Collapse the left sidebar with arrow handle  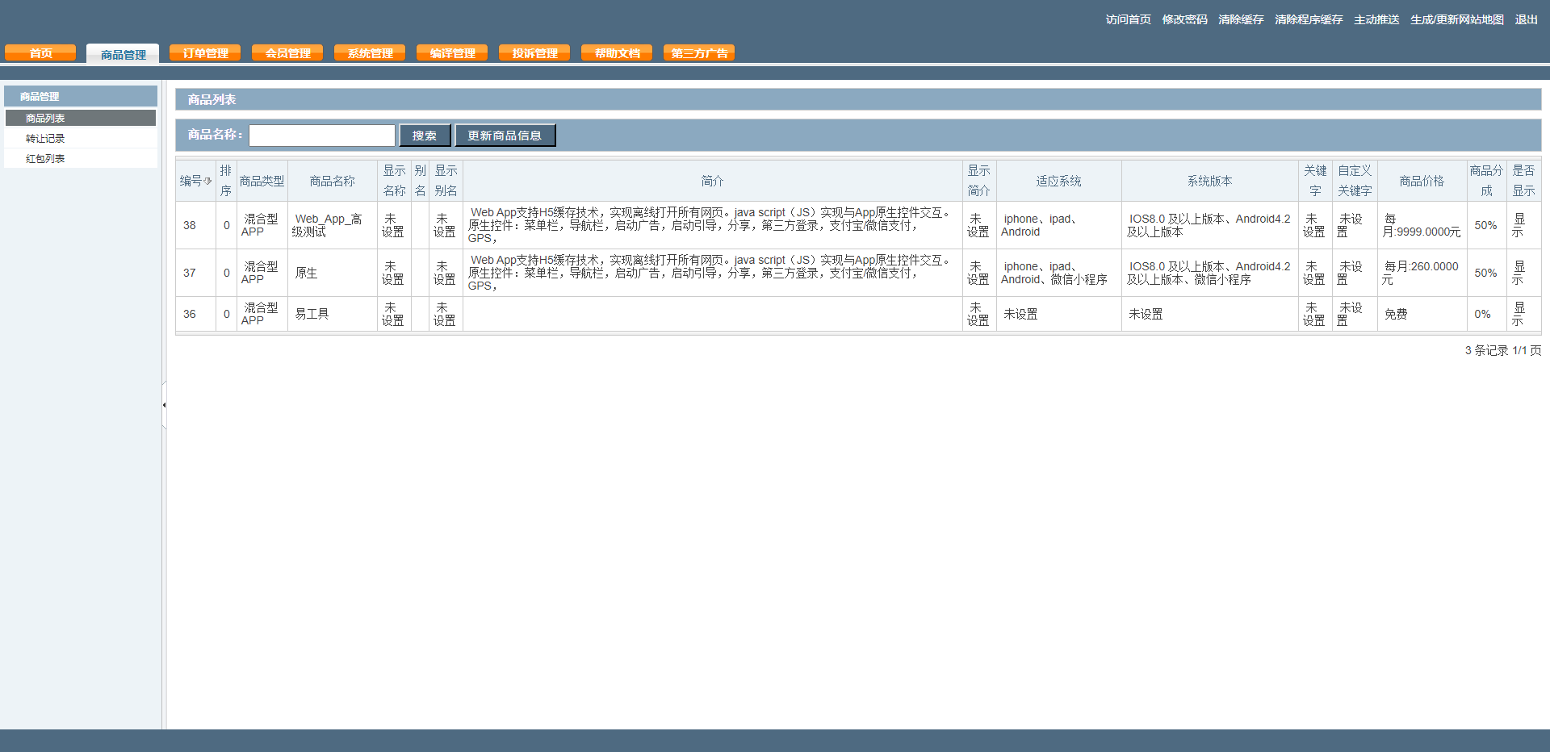pos(164,405)
